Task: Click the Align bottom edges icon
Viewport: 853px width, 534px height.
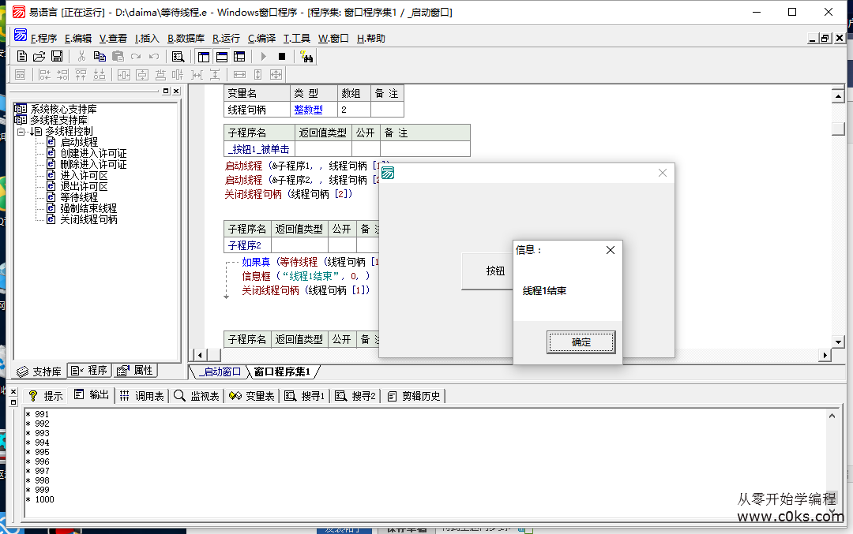Action: coord(99,75)
